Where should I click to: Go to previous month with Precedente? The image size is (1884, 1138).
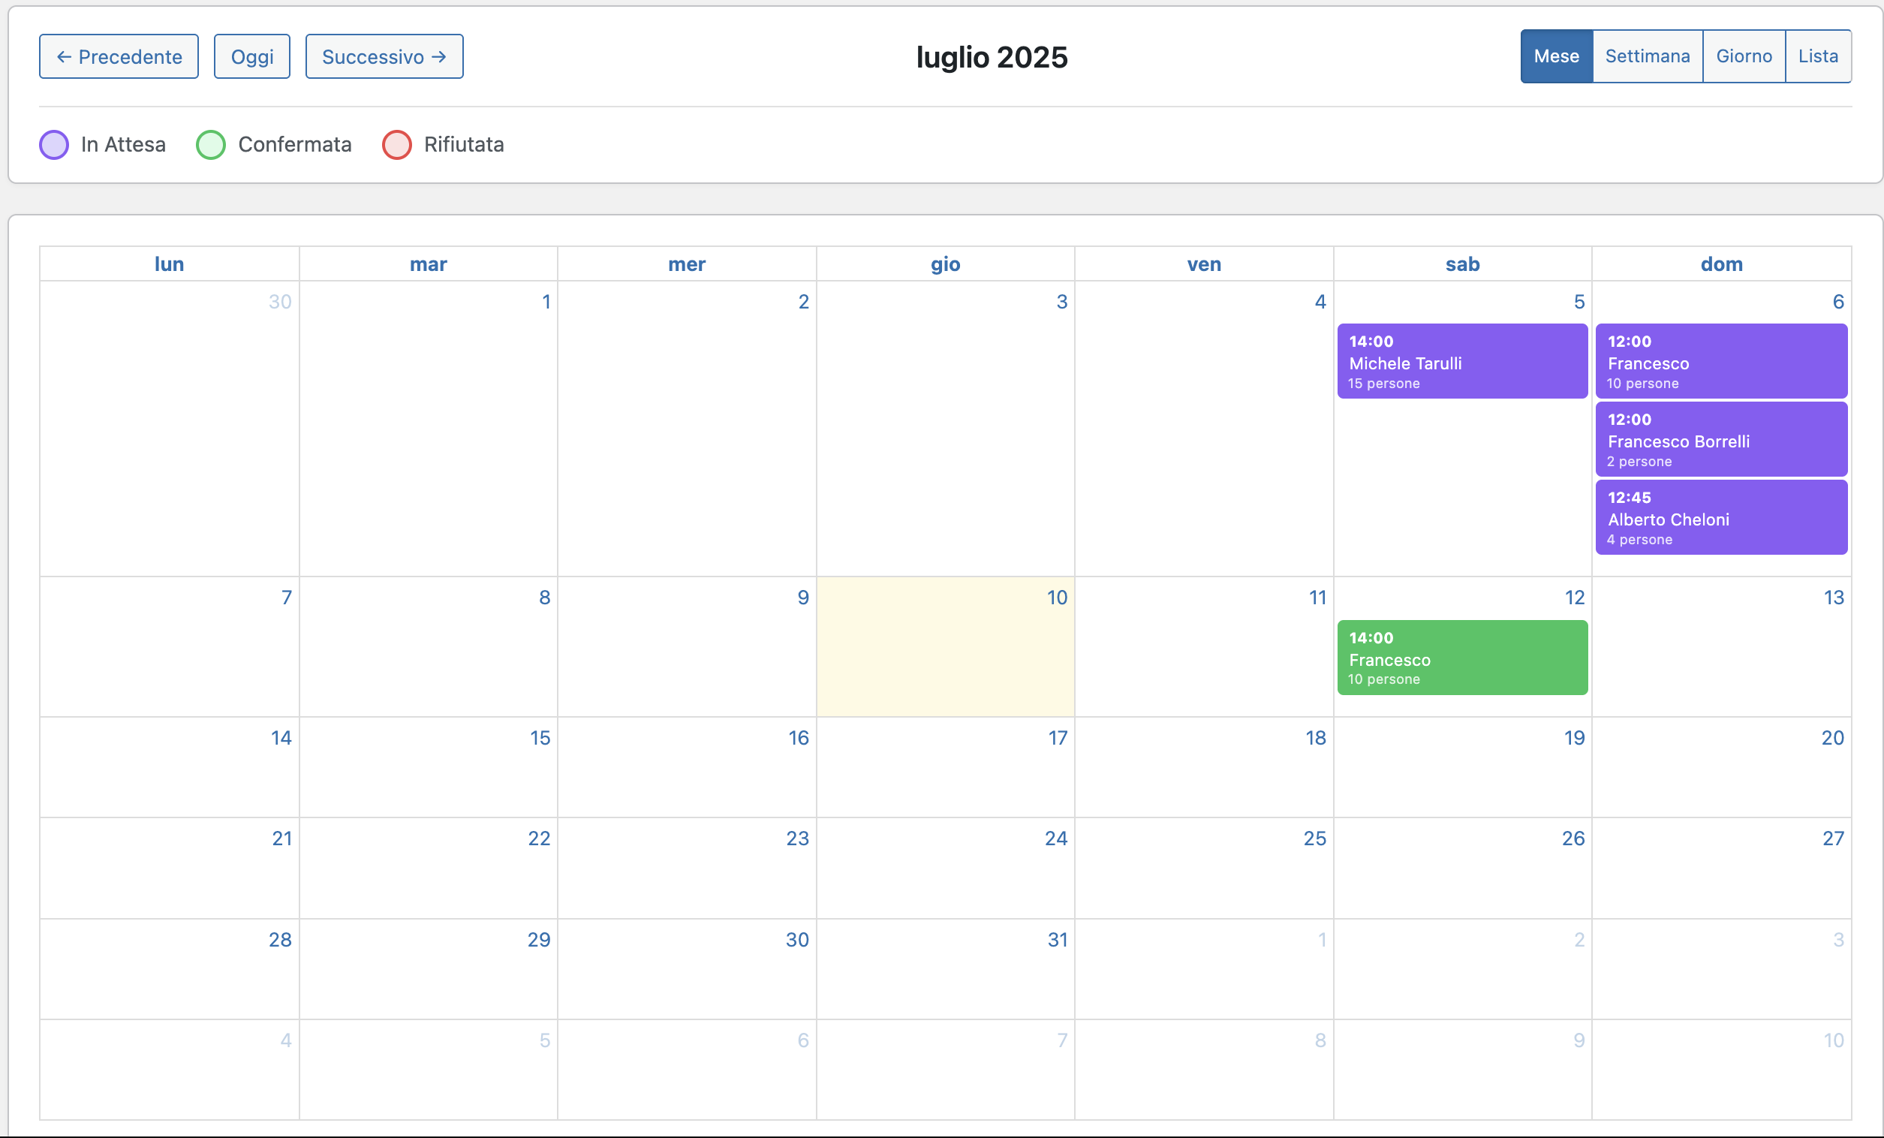(119, 56)
